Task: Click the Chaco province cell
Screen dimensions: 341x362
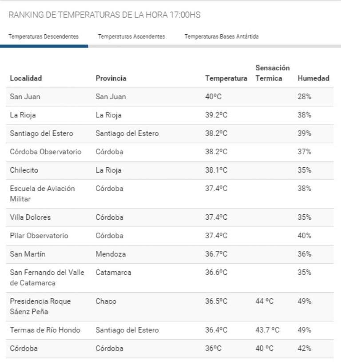Action: [x=106, y=301]
